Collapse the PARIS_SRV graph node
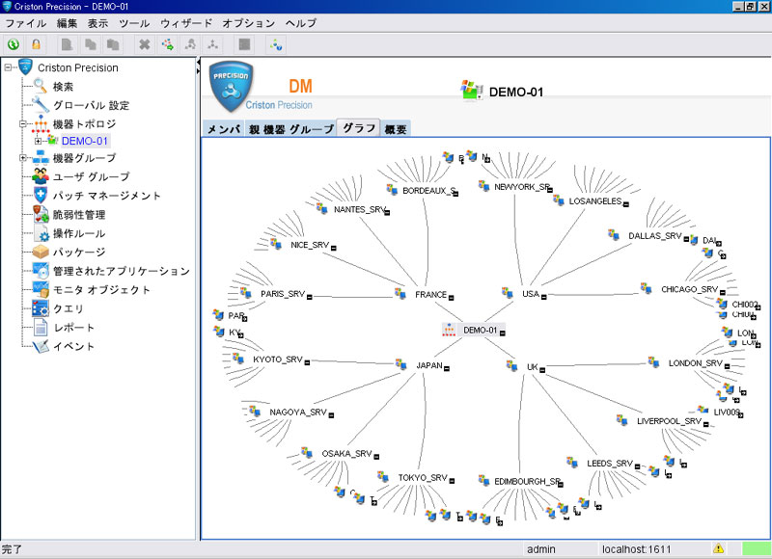Screen dimensions: 772x559 [x=309, y=297]
